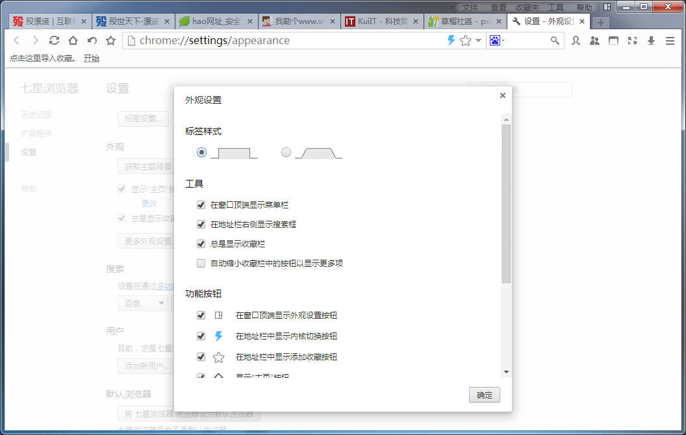Open the 收藏夹 menu

tap(527, 7)
